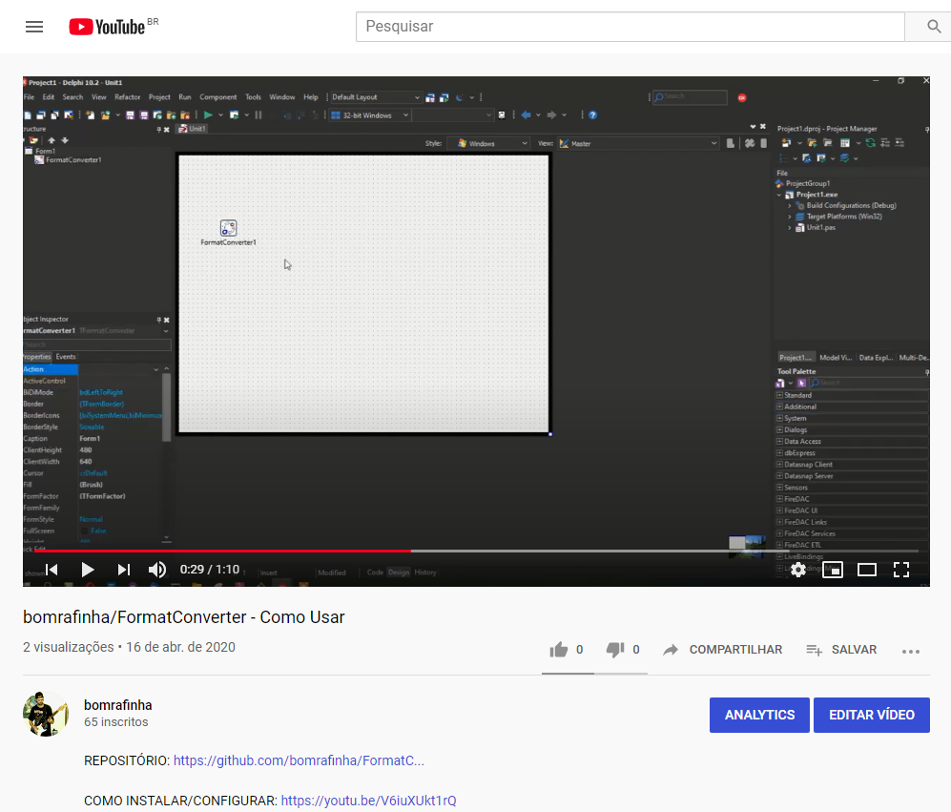Mute the video volume
Viewport: 951px width, 812px height.
[155, 569]
